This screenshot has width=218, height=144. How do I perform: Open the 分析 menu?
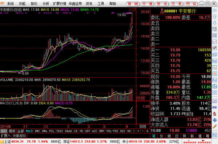(46, 4)
